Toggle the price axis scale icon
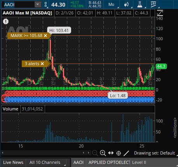The height and width of the screenshot is (167, 178). (160, 13)
